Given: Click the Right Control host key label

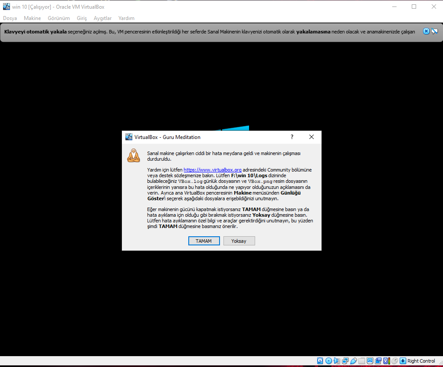Looking at the screenshot, I should tap(421, 361).
